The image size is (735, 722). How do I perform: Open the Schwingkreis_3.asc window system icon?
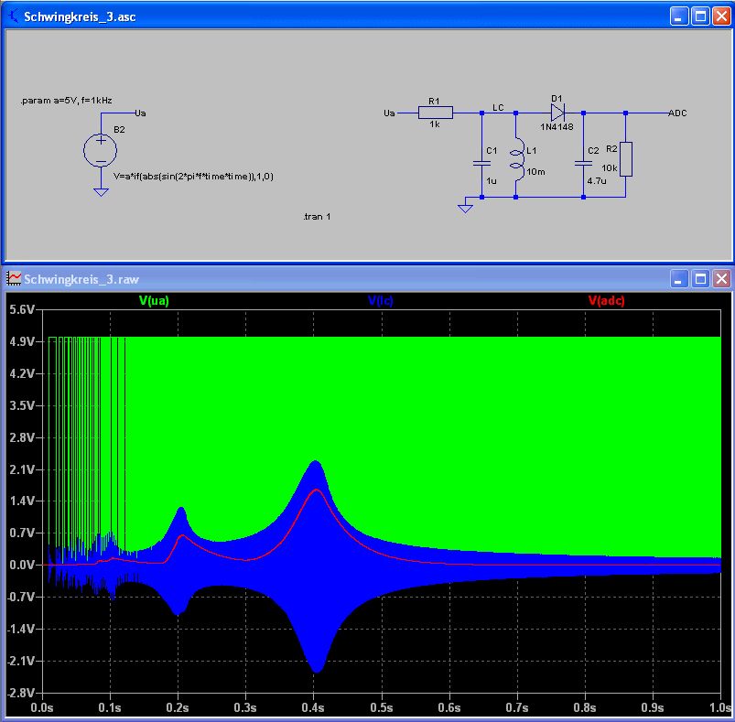pyautogui.click(x=13, y=17)
